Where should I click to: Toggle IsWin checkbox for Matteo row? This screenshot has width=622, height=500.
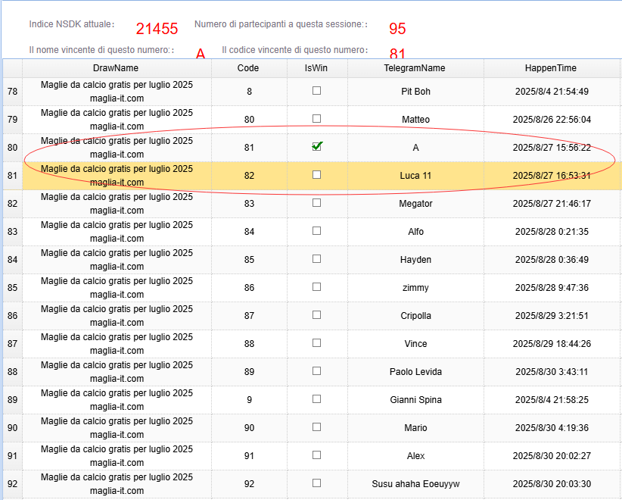[x=316, y=119]
